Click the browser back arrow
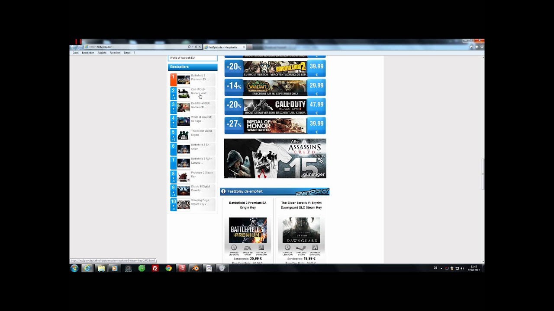The width and height of the screenshot is (554, 311). pyautogui.click(x=74, y=47)
